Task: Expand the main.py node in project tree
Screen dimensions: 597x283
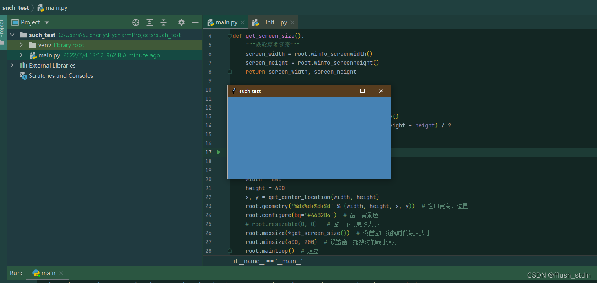Action: coord(21,55)
